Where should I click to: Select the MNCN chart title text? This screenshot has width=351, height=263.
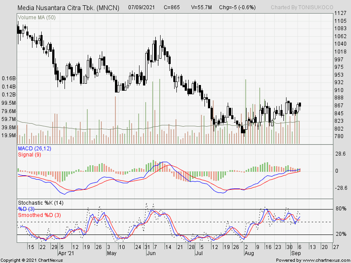pos(68,7)
